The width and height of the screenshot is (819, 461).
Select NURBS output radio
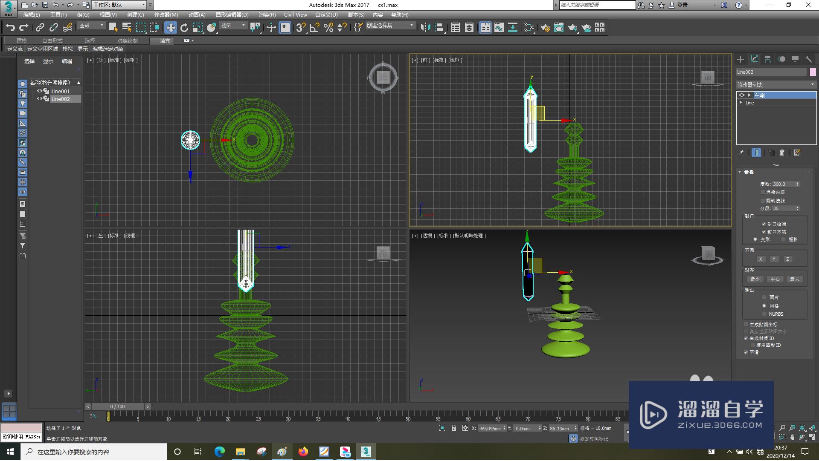click(764, 314)
